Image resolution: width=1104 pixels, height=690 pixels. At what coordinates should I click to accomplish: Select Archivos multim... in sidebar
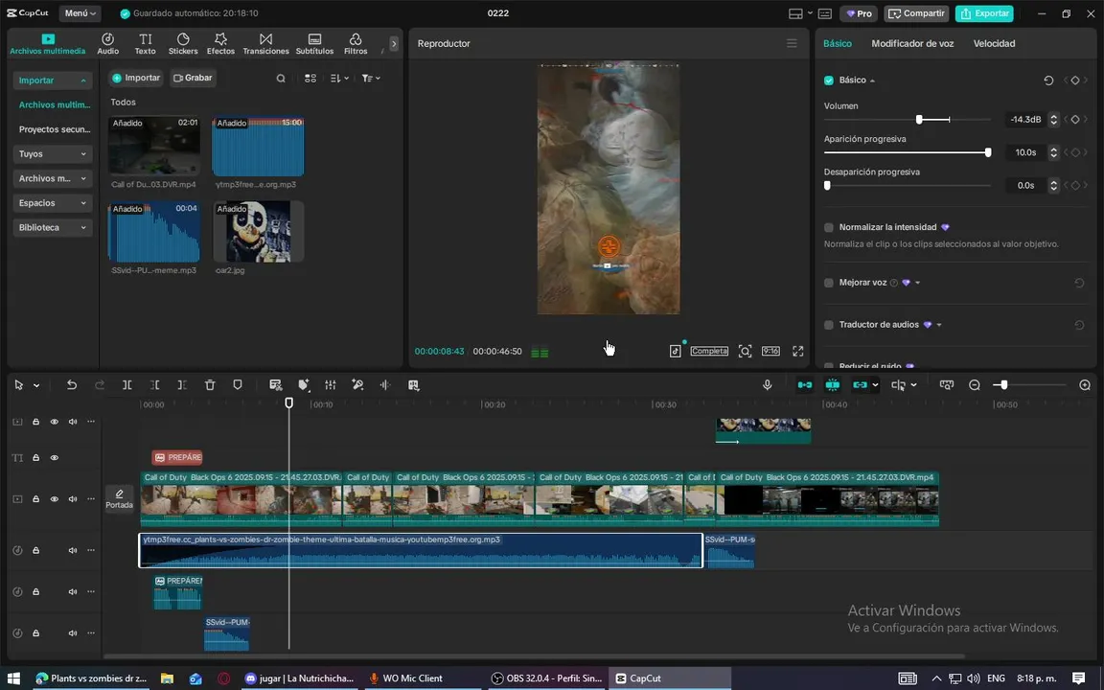point(55,104)
